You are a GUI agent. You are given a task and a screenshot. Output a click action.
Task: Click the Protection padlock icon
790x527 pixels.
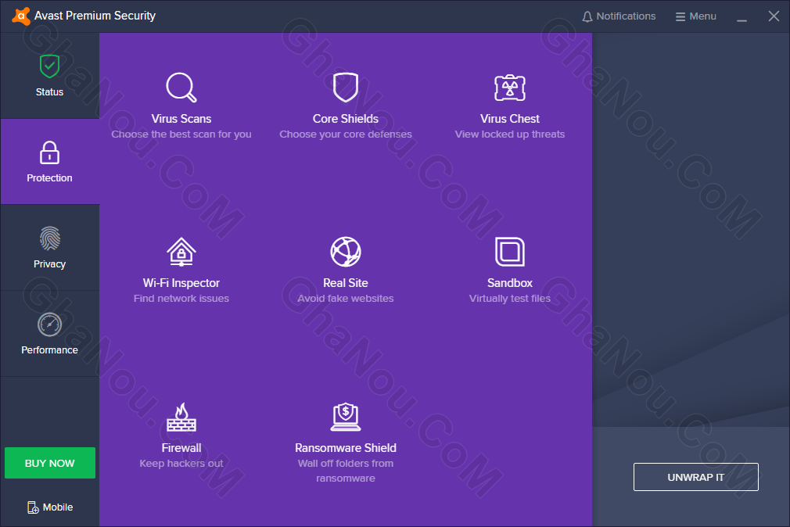coord(49,152)
